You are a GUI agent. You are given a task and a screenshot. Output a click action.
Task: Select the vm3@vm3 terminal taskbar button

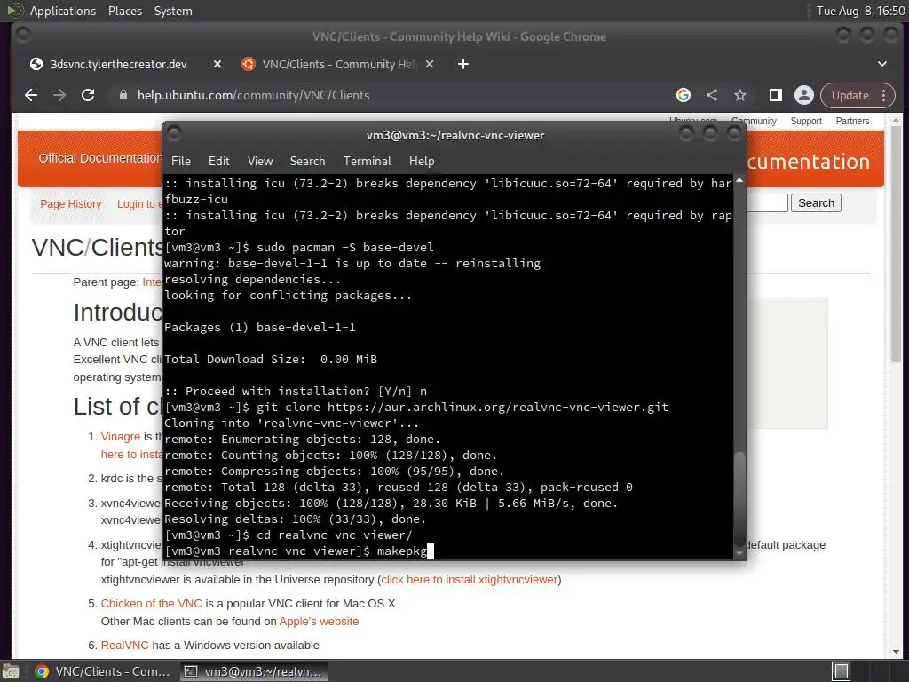pyautogui.click(x=253, y=671)
